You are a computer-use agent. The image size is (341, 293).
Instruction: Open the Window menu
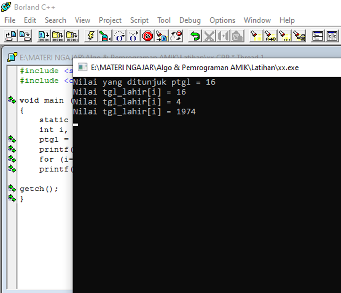[257, 20]
